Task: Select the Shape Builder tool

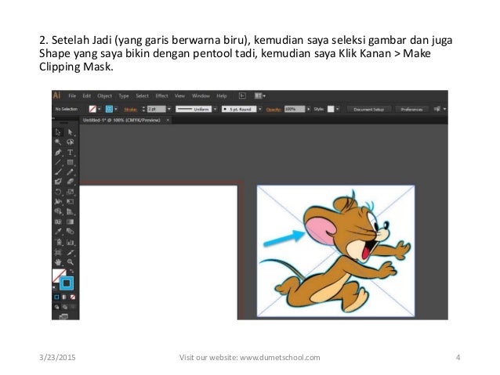Action: click(58, 211)
